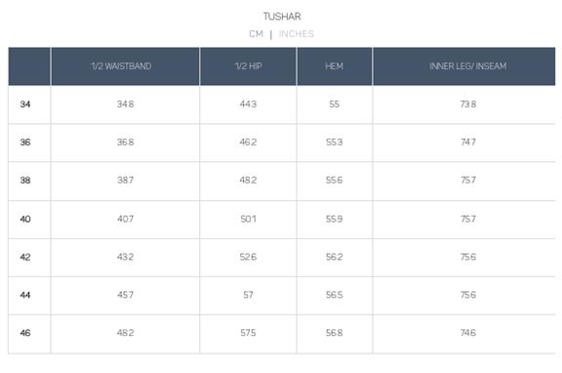
Task: Select the size 36 row label
Action: click(25, 143)
